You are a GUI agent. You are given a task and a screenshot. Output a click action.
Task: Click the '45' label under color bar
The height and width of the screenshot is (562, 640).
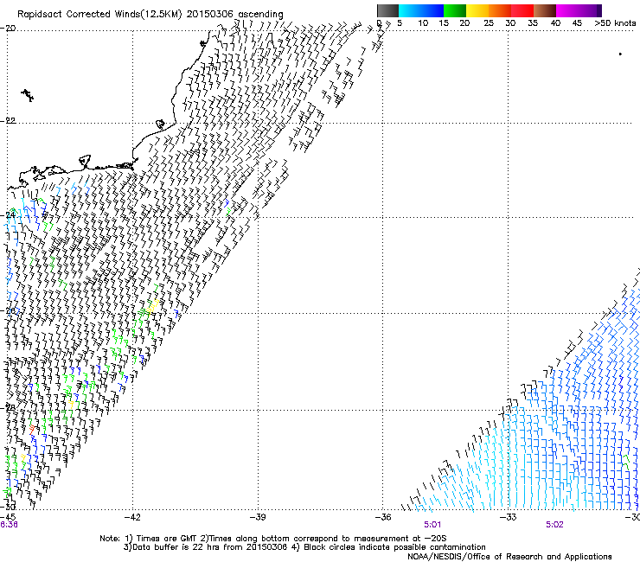(577, 23)
